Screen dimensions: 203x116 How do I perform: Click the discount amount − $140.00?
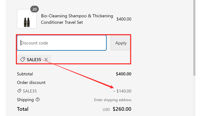(122, 91)
